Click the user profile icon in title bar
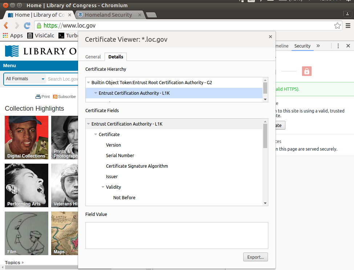The height and width of the screenshot is (270, 354). pyautogui.click(x=347, y=14)
